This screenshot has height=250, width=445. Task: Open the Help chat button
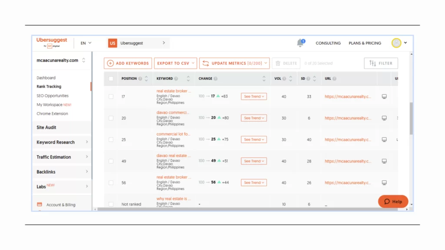click(393, 201)
